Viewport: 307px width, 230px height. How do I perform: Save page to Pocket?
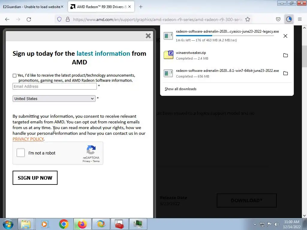(278, 19)
